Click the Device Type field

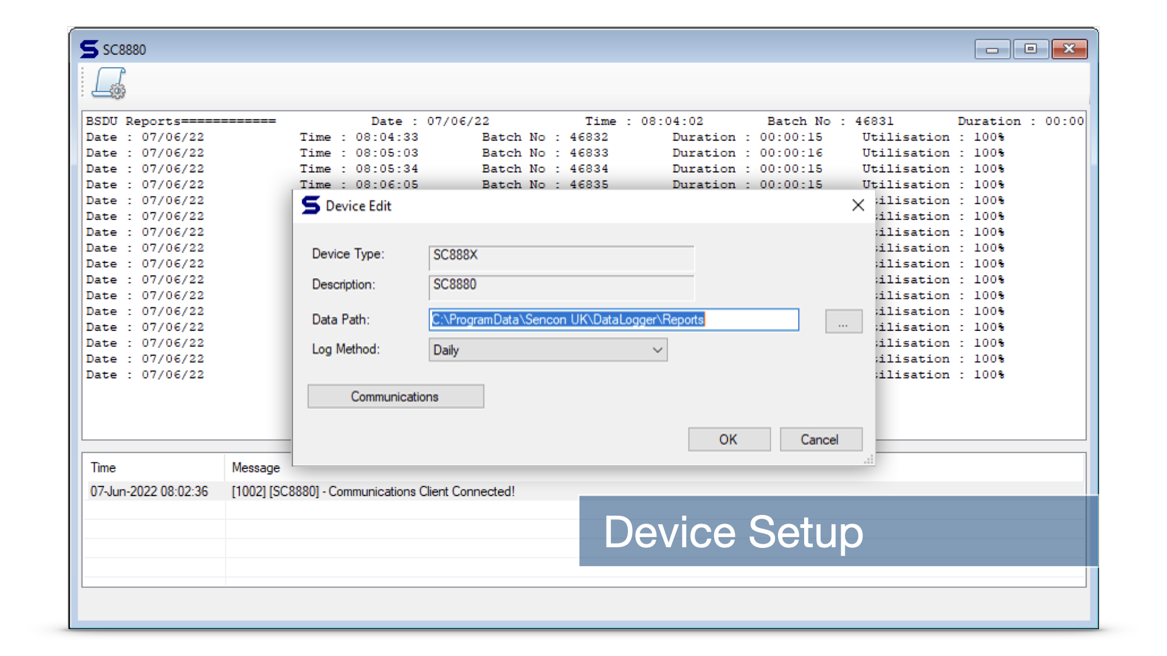(x=561, y=258)
